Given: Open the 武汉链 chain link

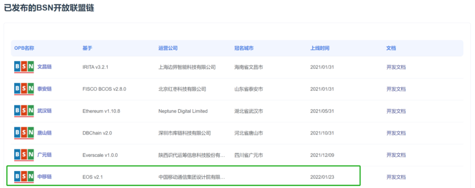Looking at the screenshot, I should pos(44,111).
